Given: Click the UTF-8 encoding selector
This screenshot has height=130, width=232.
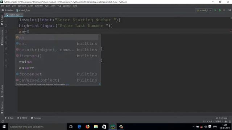Looking at the screenshot, I should click(x=219, y=122).
